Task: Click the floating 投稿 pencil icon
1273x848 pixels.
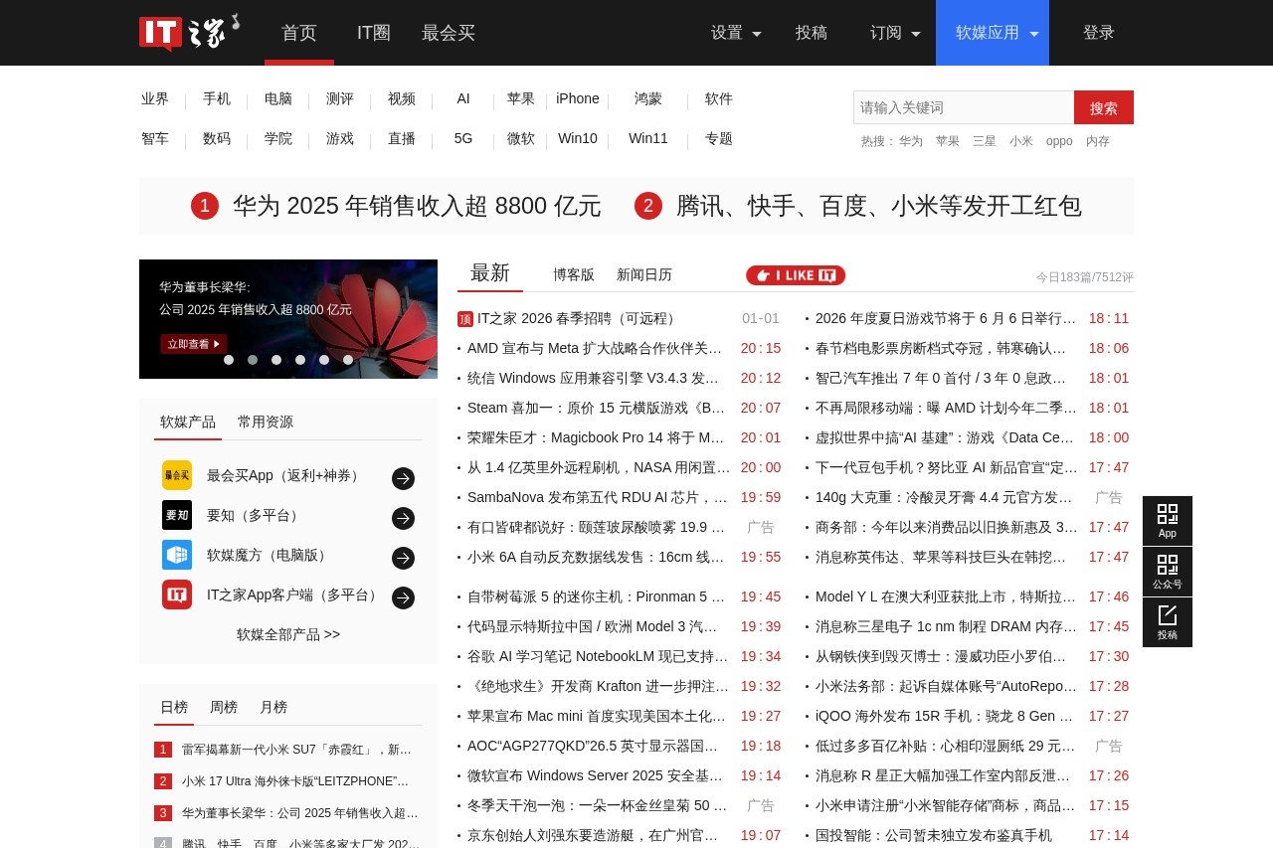Action: point(1168,622)
